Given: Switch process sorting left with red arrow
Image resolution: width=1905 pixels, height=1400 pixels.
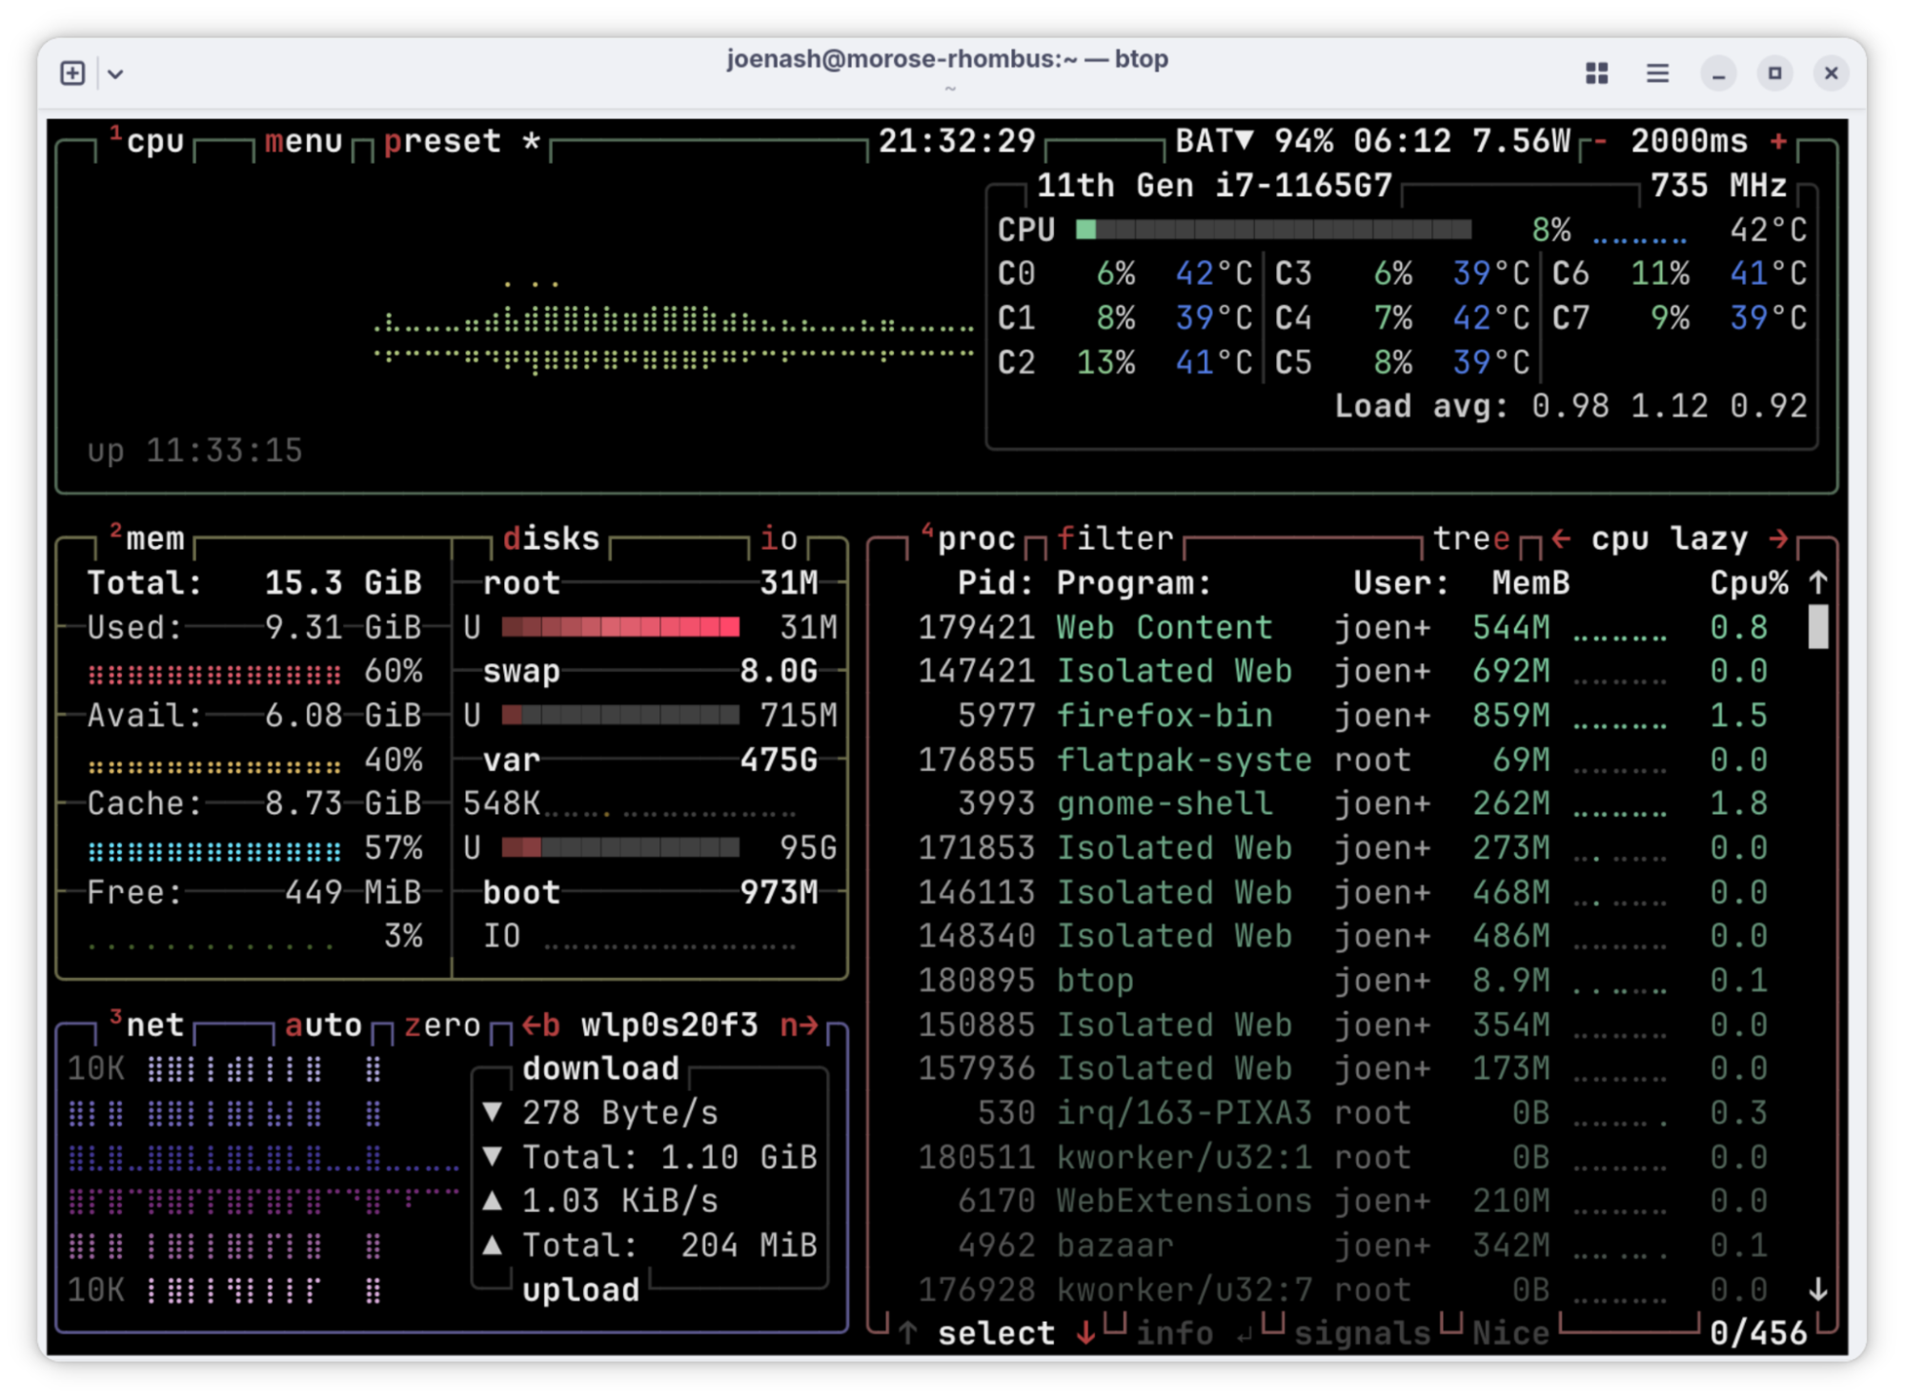Looking at the screenshot, I should (1560, 539).
